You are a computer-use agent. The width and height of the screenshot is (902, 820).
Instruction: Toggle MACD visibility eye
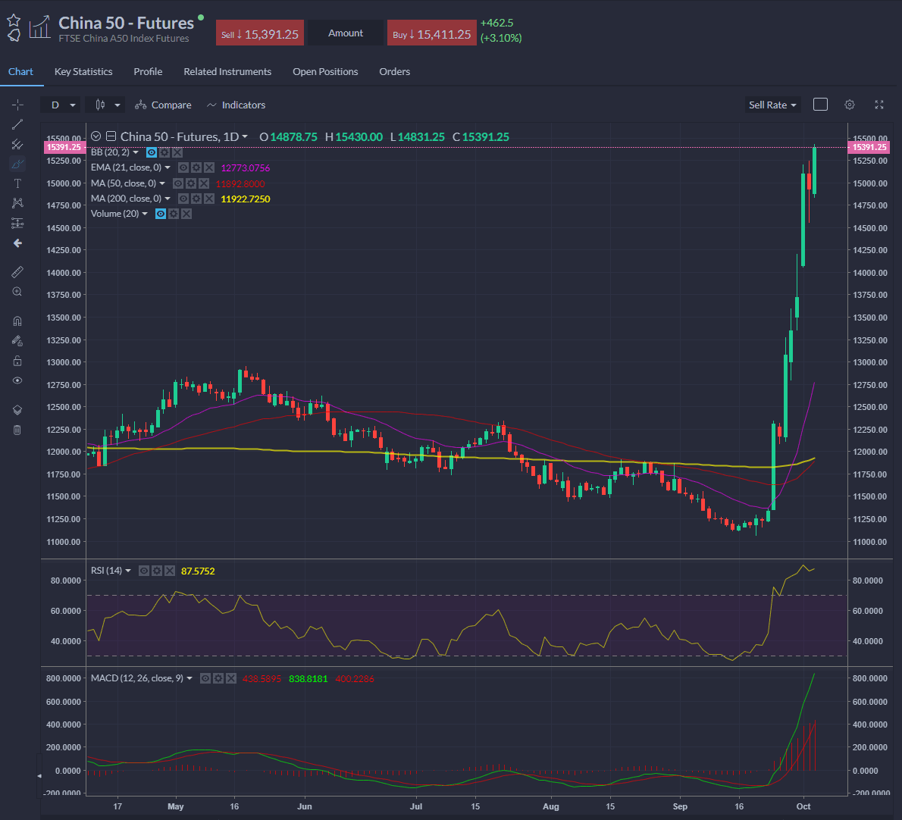point(205,678)
